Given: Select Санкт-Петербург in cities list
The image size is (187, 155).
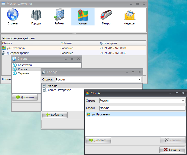Looking at the screenshot, I should pyautogui.click(x=59, y=90).
